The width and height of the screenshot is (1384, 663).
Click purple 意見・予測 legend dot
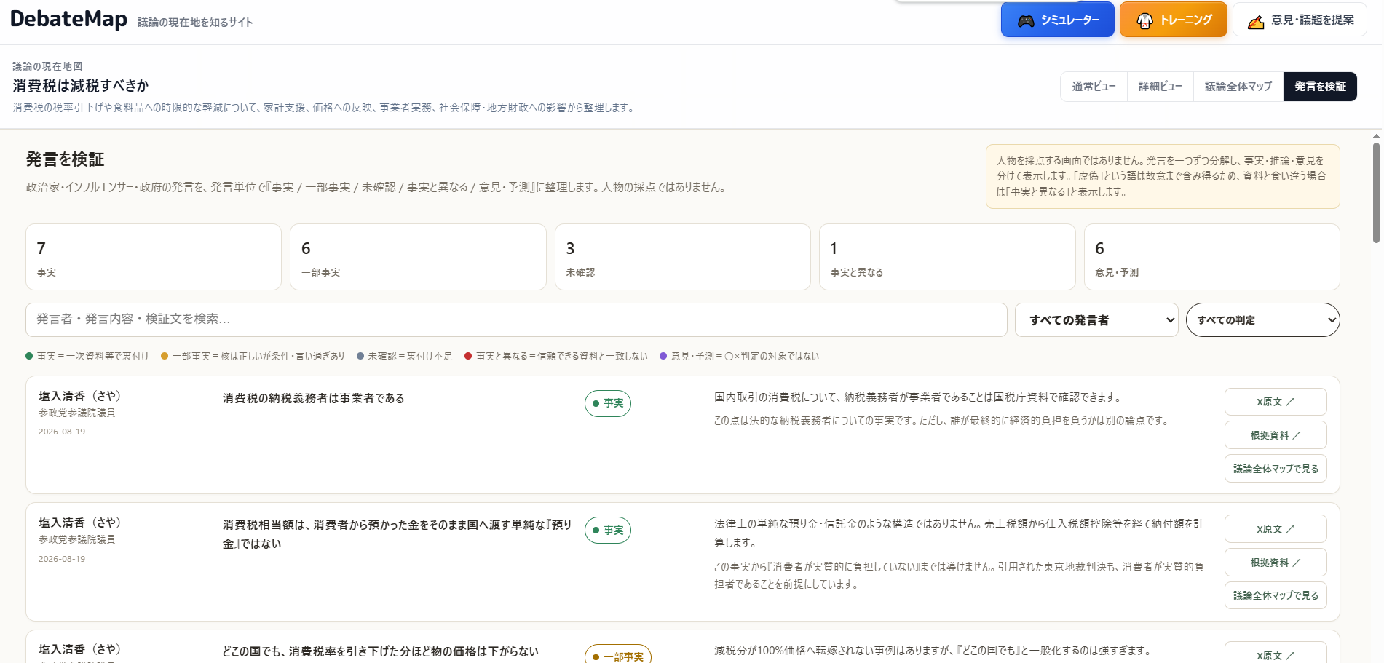coord(663,356)
